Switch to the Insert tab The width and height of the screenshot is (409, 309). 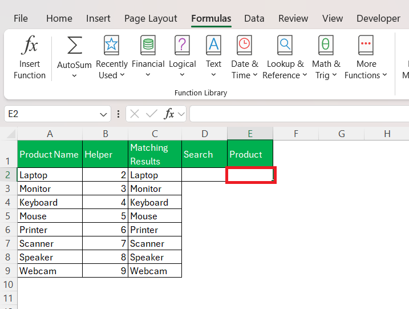pos(98,18)
